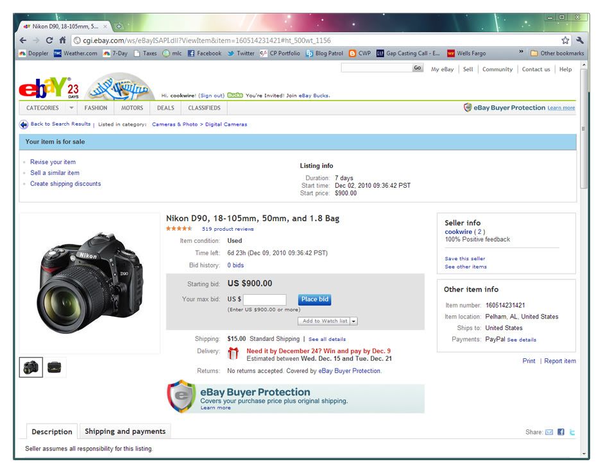
Task: Open the Cameras & Photo category link
Action: (174, 124)
